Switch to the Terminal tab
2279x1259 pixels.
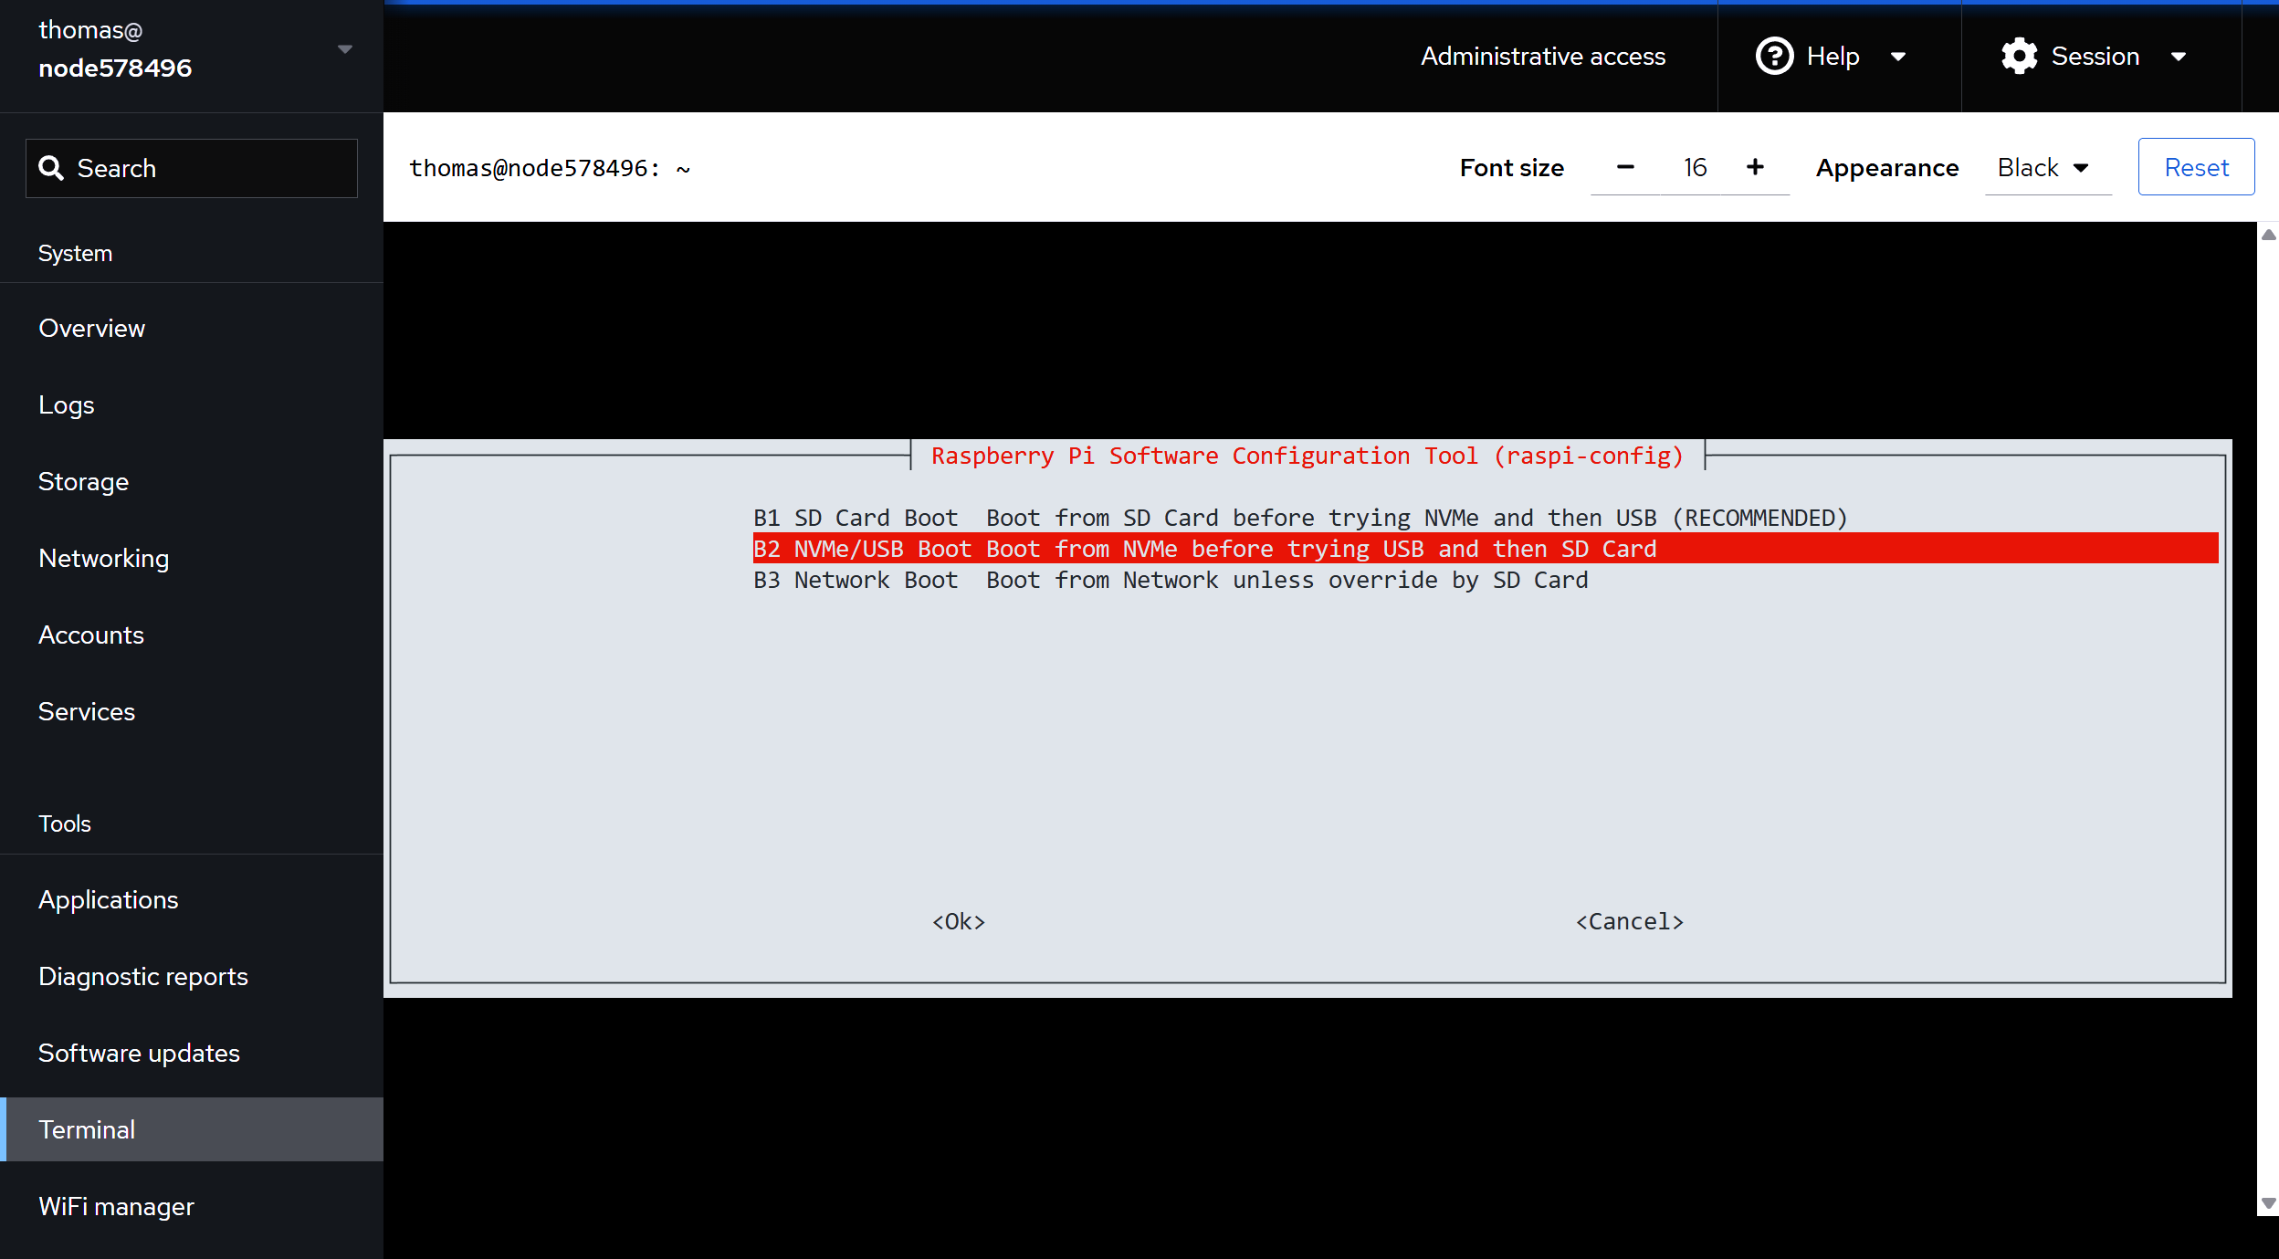[x=87, y=1129]
